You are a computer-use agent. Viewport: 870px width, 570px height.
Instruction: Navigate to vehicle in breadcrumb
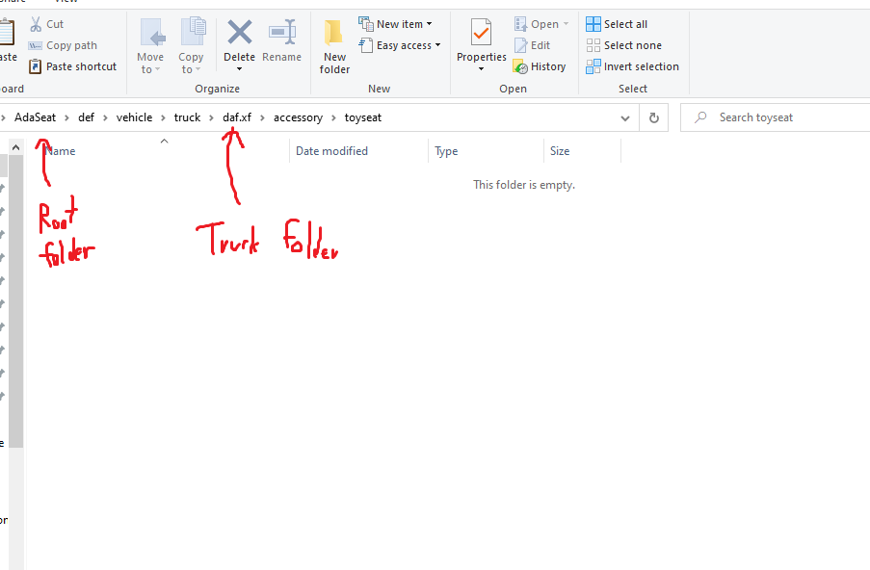(x=134, y=117)
